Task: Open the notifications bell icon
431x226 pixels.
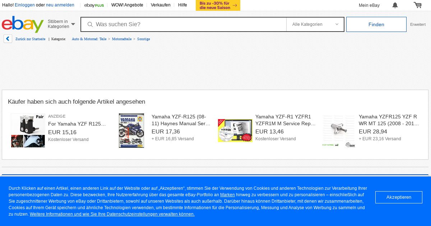Action: [395, 5]
